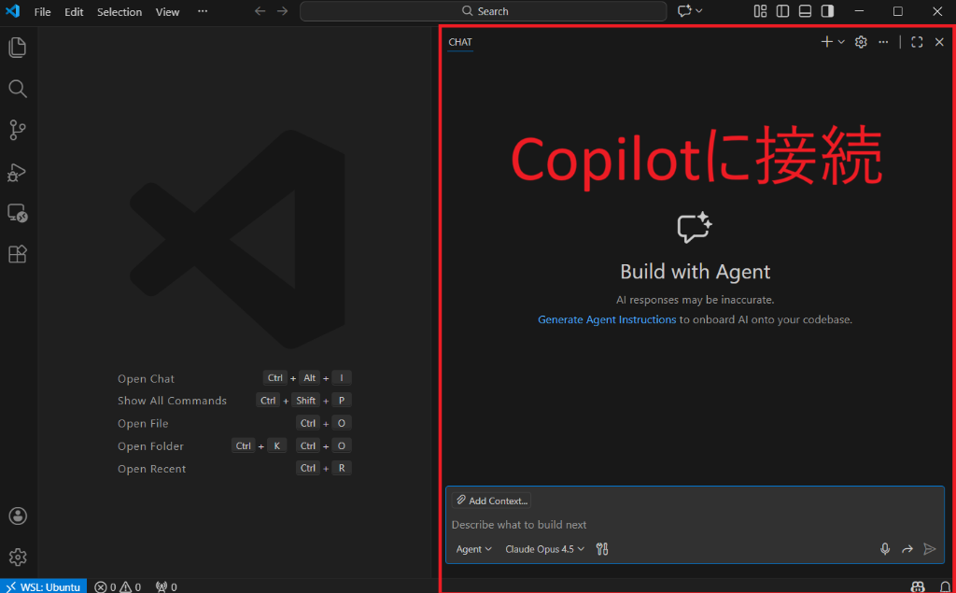Expand the chevron beside new chat plus
956x593 pixels.
point(841,41)
